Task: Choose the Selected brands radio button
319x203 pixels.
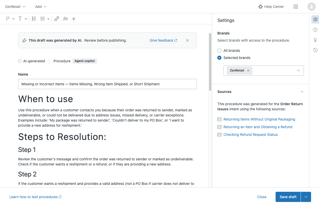Action: coord(219,58)
